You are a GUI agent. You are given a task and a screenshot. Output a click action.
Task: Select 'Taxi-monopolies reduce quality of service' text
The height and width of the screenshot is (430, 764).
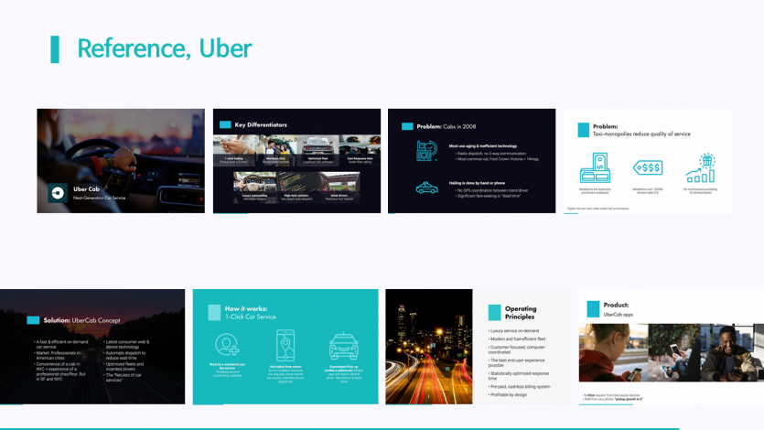pyautogui.click(x=641, y=134)
